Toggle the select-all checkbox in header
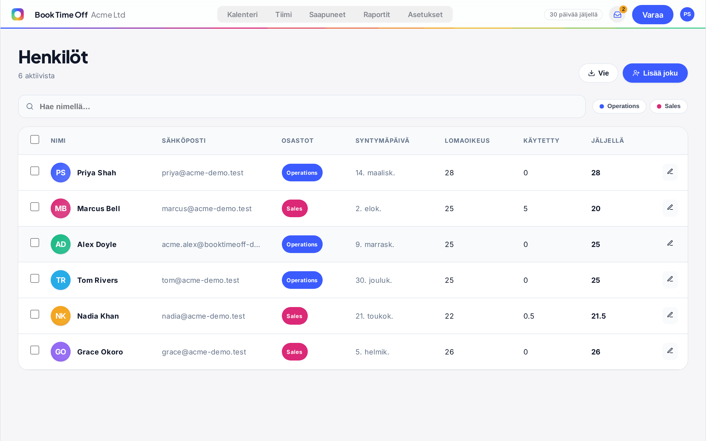Viewport: 706px width, 441px height. pyautogui.click(x=35, y=140)
